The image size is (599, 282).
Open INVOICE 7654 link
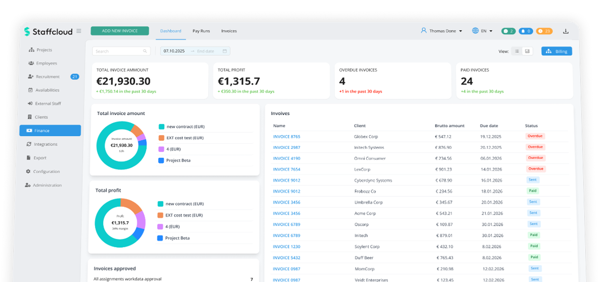point(287,169)
